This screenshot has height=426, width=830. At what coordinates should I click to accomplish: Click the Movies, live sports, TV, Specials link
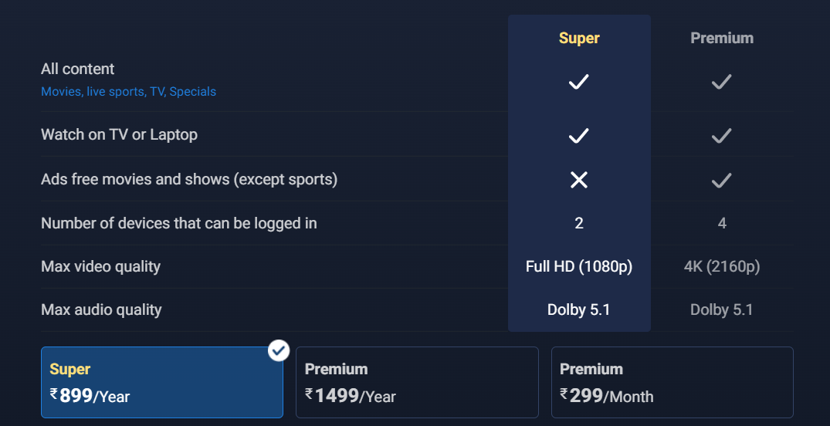tap(128, 91)
